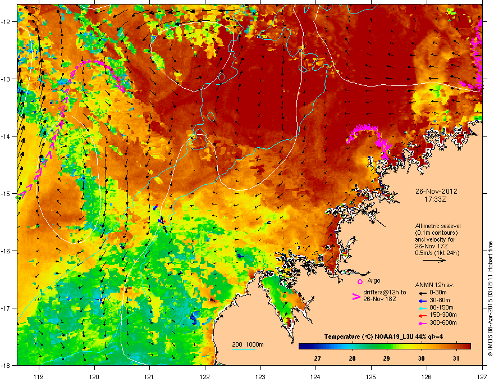Image resolution: width=494 pixels, height=382 pixels.
Task: Click the '31' tick label under color bar
Action: pos(456,358)
